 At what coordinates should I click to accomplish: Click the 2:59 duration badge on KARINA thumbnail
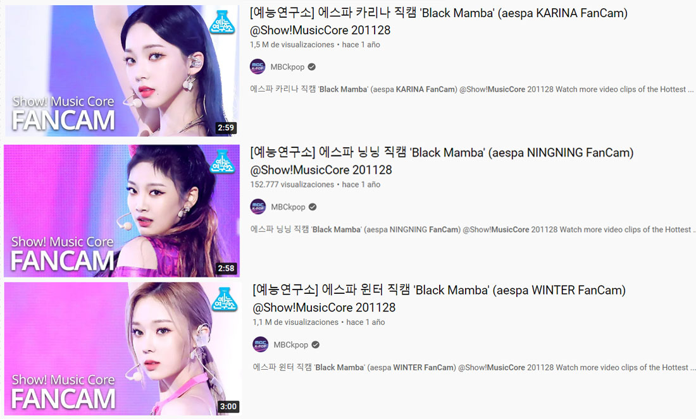coord(225,128)
